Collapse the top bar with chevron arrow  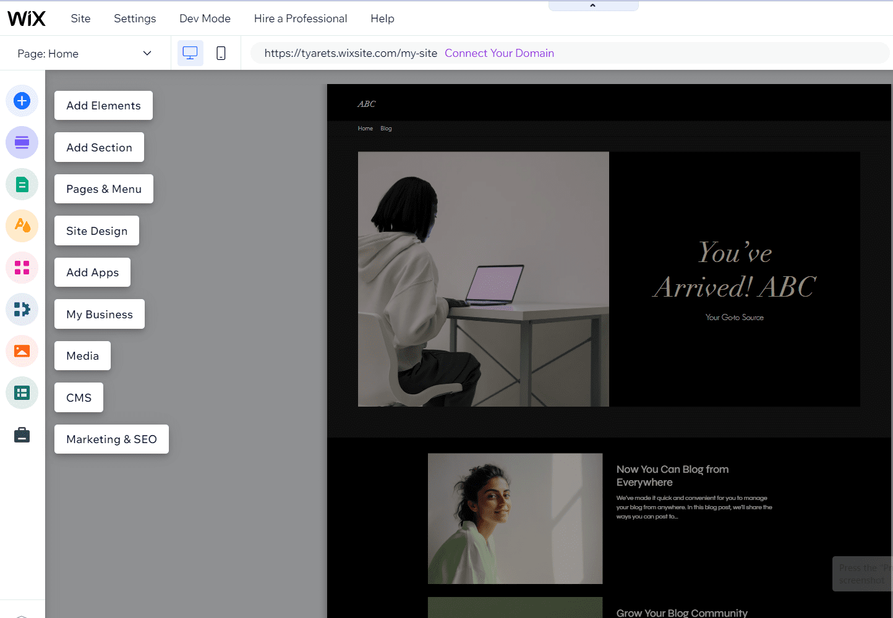592,6
